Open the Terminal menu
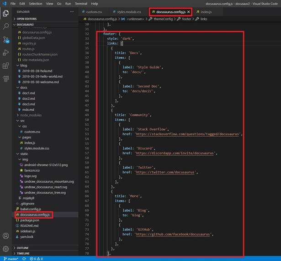 pyautogui.click(x=81, y=4)
